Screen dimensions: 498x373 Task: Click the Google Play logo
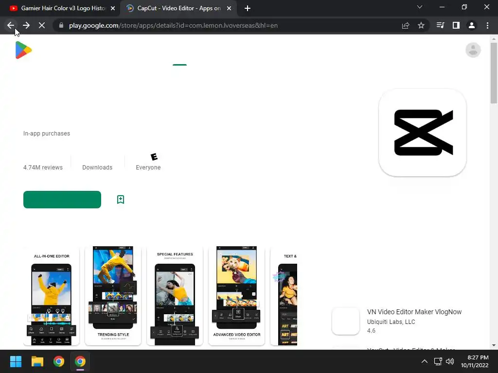[23, 50]
